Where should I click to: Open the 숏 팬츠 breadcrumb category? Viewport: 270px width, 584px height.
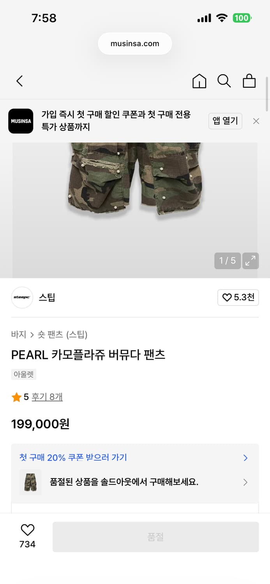(43, 334)
